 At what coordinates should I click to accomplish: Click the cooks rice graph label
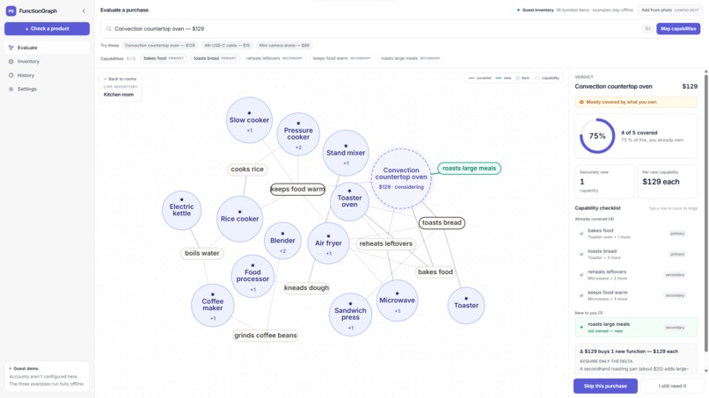(x=247, y=170)
